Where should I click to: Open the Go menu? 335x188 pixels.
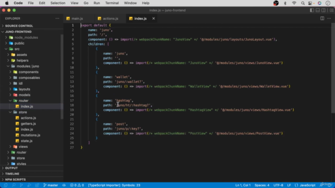click(86, 3)
